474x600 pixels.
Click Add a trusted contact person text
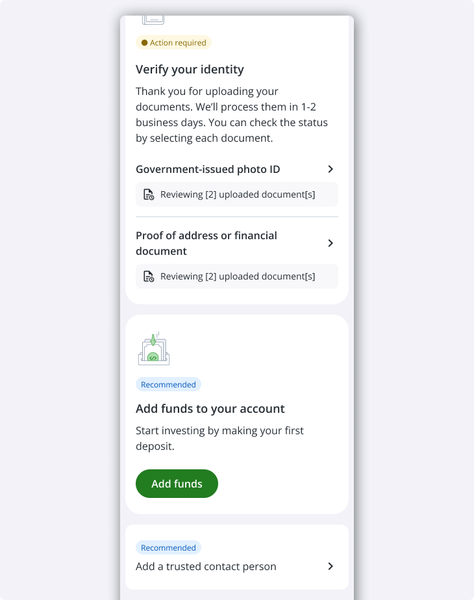[206, 566]
